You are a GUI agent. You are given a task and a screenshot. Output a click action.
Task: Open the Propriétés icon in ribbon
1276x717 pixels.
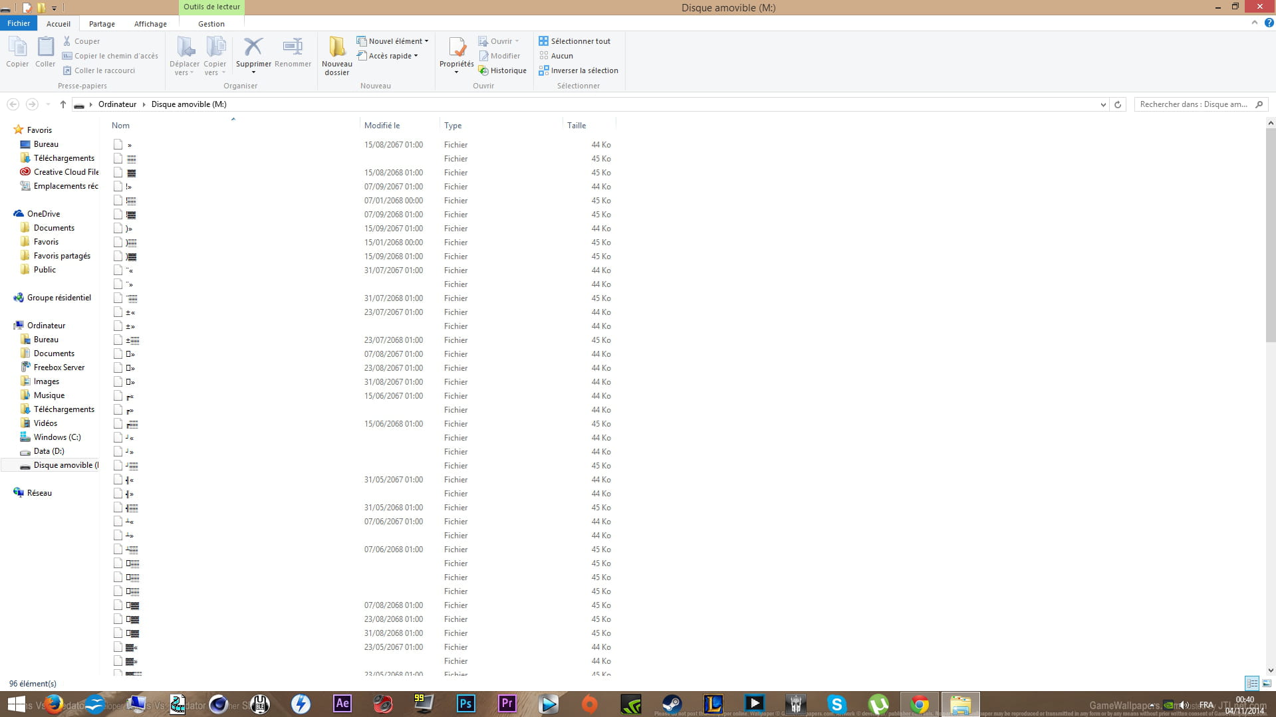point(456,47)
